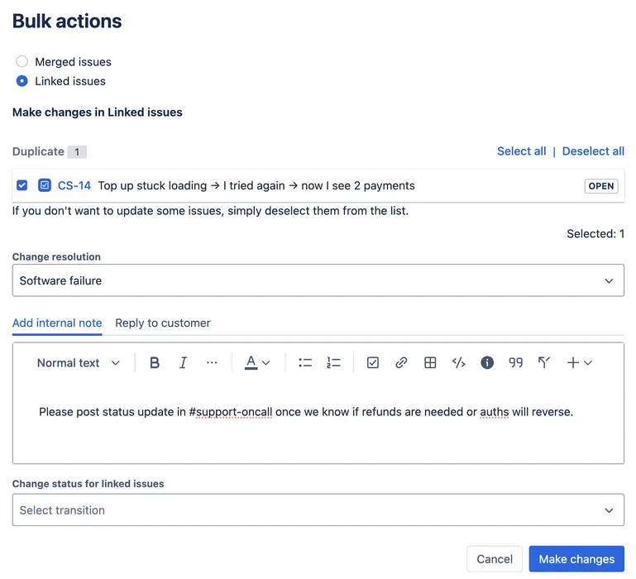This screenshot has height=579, width=636.
Task: Select the Linked issues radio option
Action: click(x=22, y=81)
